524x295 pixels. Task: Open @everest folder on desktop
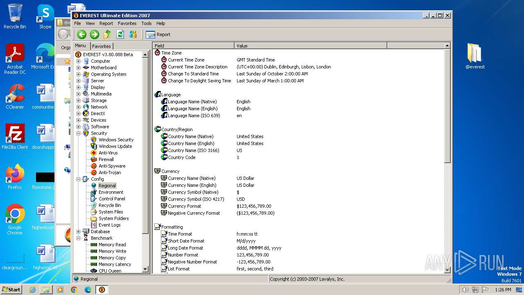475,56
